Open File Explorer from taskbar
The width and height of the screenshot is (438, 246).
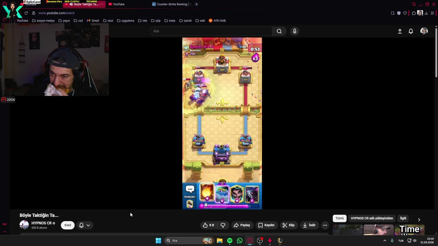pos(220,241)
